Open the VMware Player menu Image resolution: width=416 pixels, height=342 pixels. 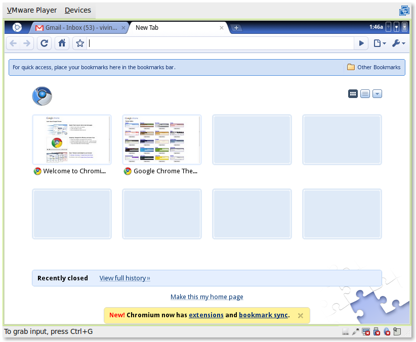pos(32,10)
